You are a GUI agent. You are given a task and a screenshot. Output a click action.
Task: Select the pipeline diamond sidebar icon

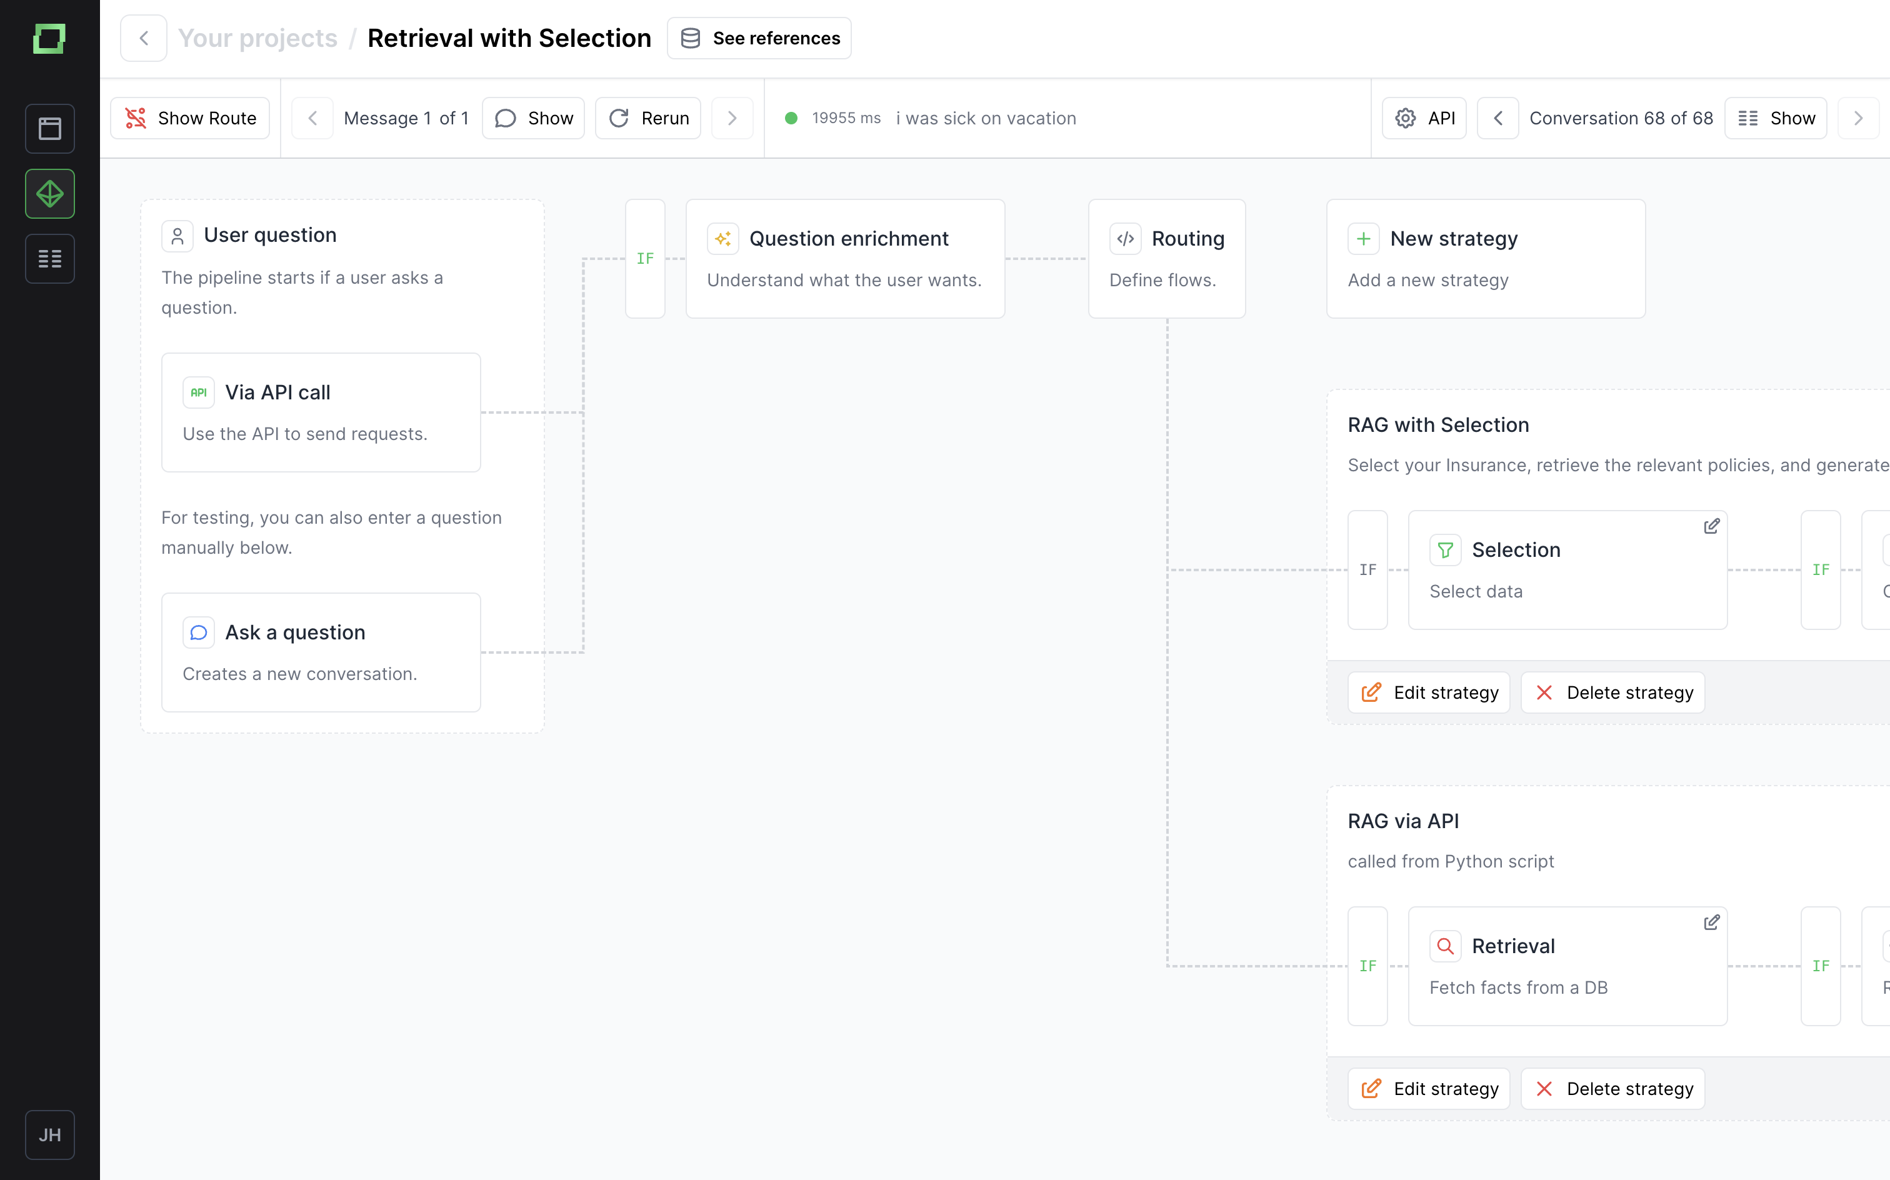(50, 194)
